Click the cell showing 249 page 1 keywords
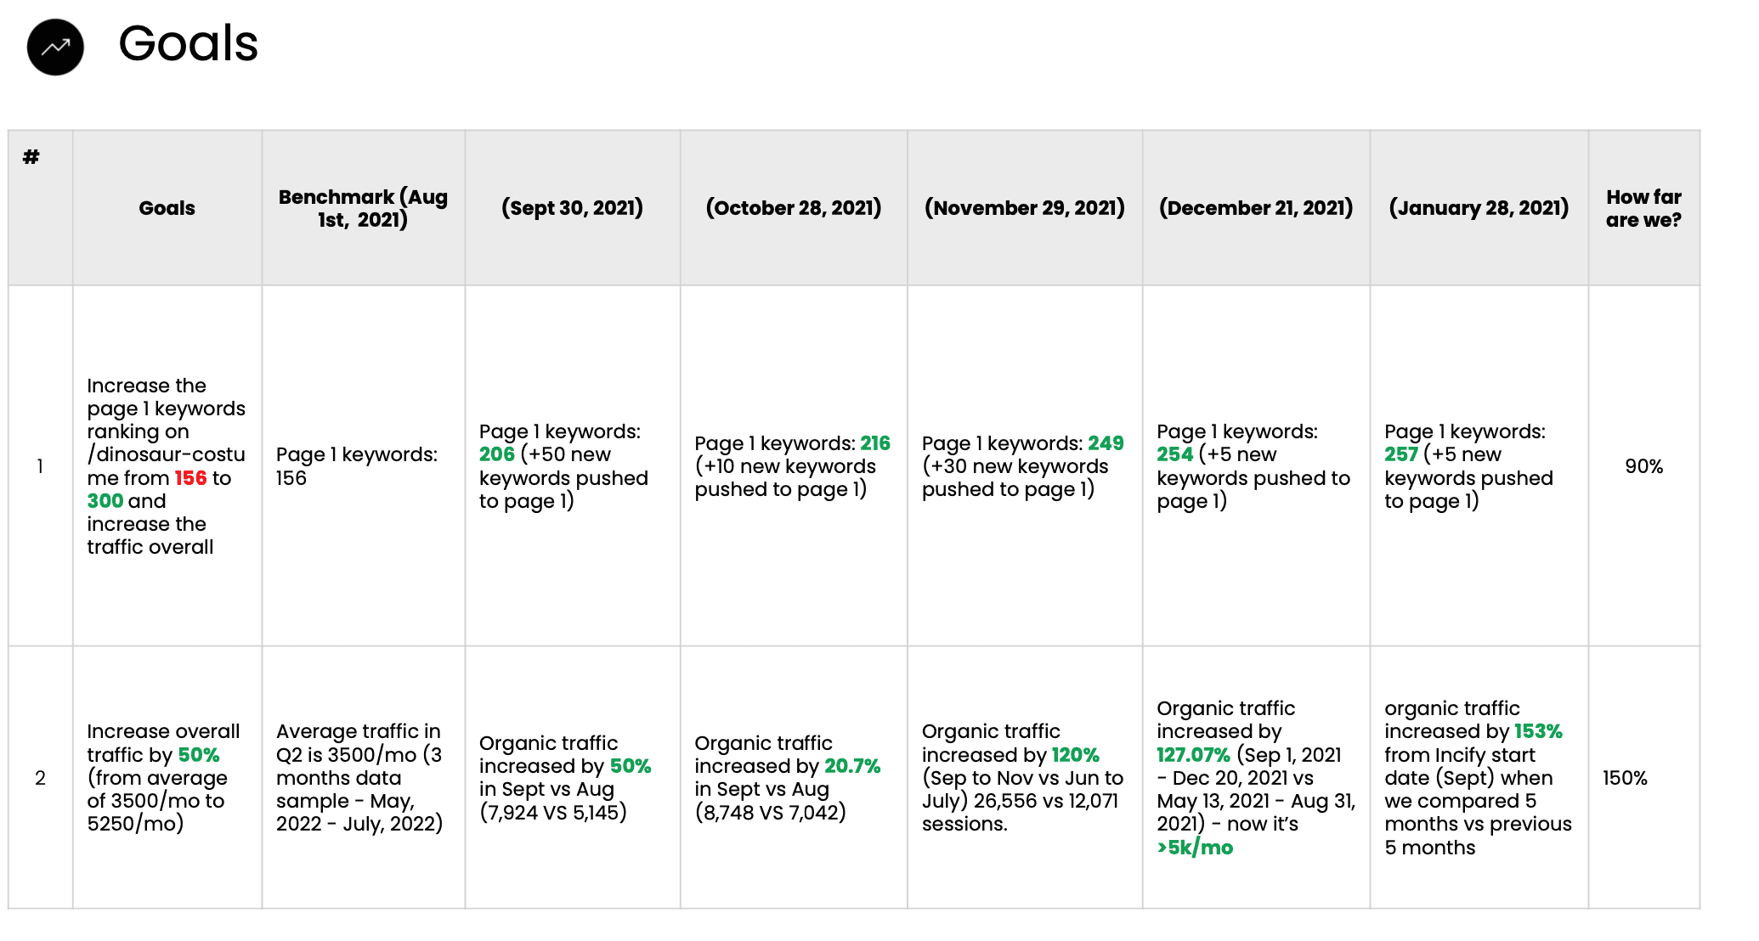Screen dimensions: 1759x941 (x=1024, y=466)
